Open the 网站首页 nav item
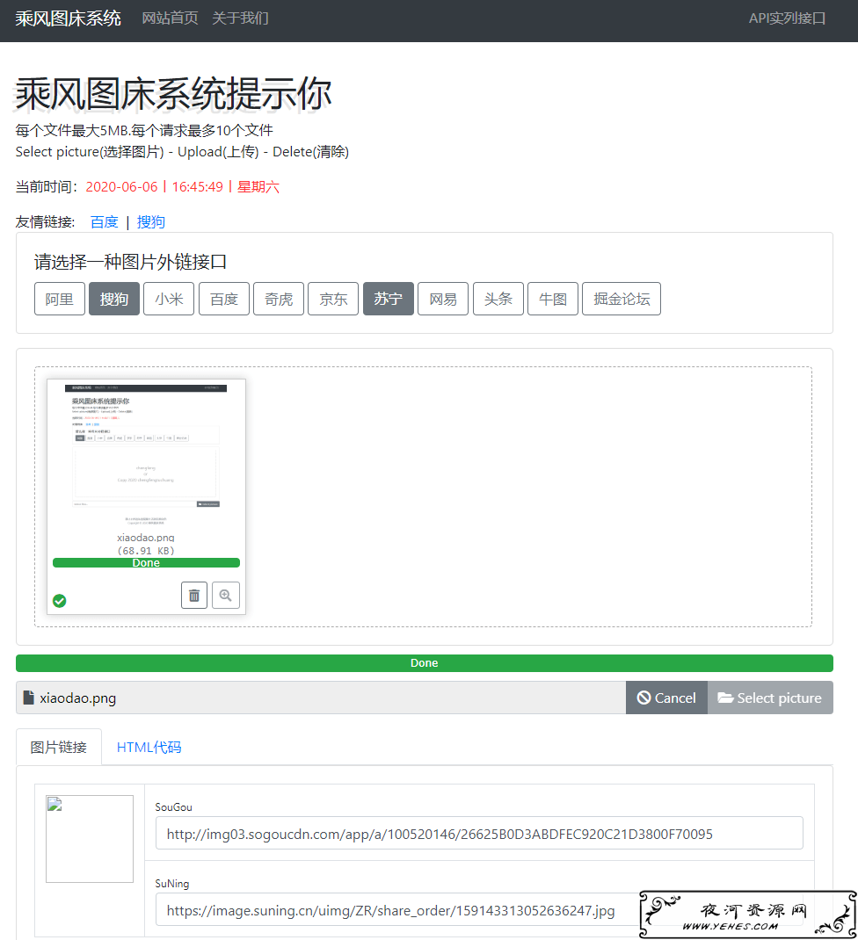This screenshot has width=858, height=940. click(x=170, y=18)
